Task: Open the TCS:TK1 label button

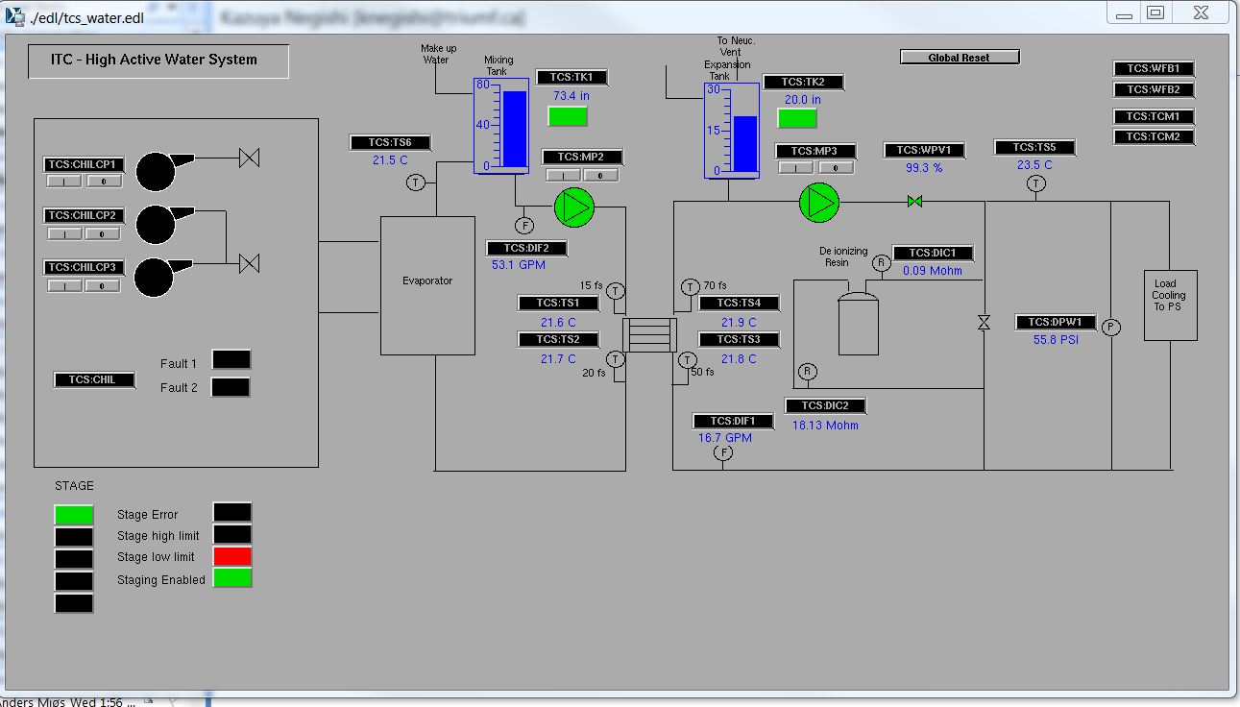Action: (x=571, y=78)
